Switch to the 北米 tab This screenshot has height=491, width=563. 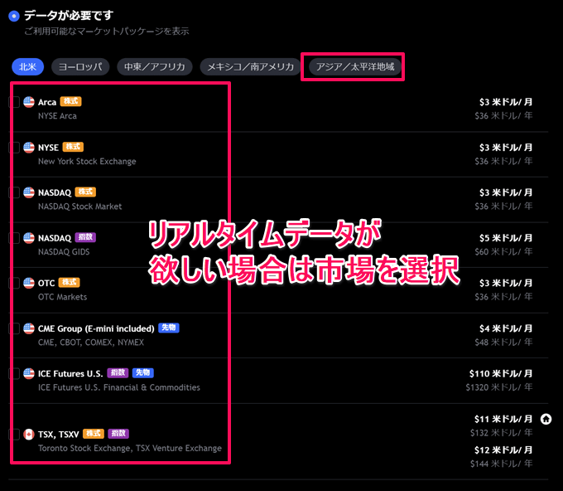27,67
